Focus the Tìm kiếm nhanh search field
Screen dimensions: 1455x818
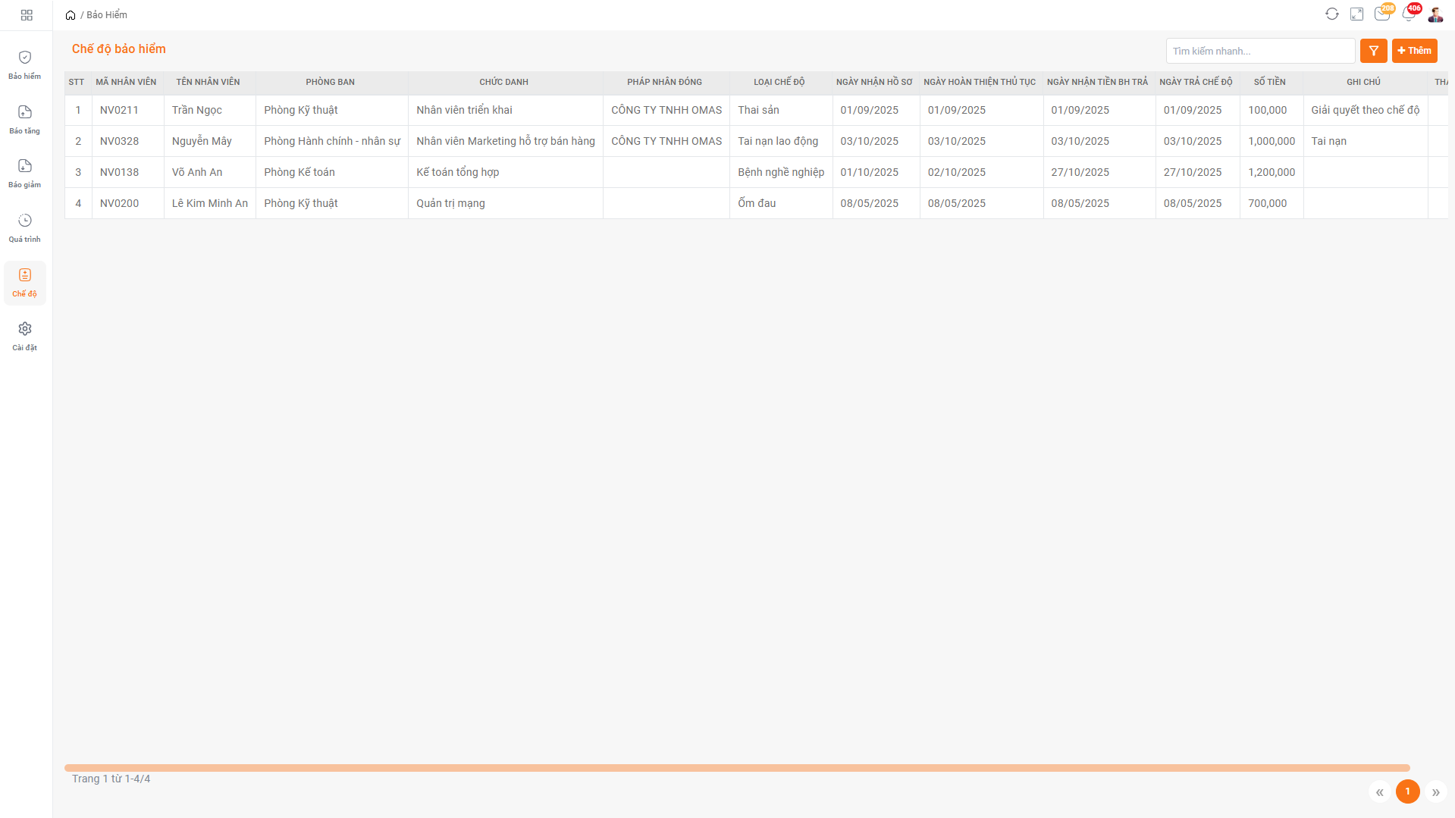pos(1259,51)
